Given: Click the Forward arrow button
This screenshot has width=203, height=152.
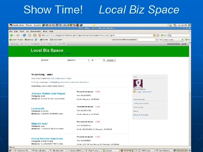Looking at the screenshot, I should [x=18, y=35].
